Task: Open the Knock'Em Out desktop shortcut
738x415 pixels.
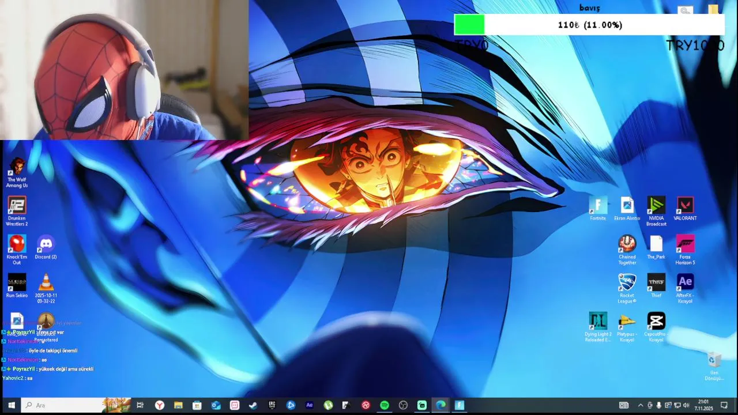Action: [x=17, y=250]
